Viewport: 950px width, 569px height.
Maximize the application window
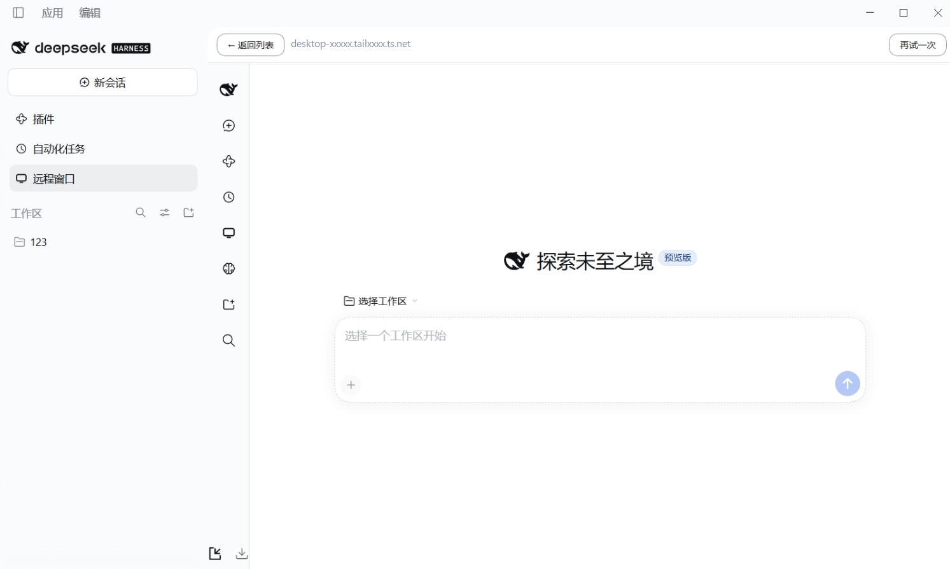(904, 13)
